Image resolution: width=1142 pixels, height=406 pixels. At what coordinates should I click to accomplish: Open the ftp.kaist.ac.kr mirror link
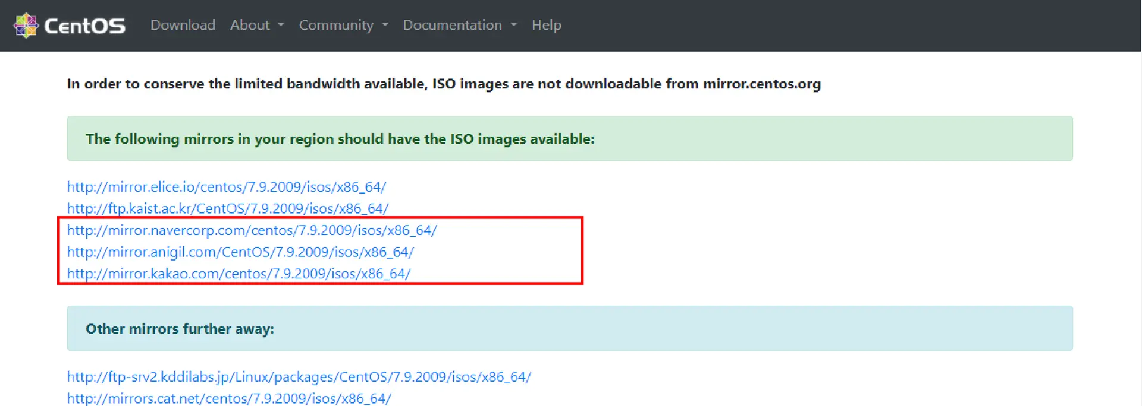[x=228, y=208]
